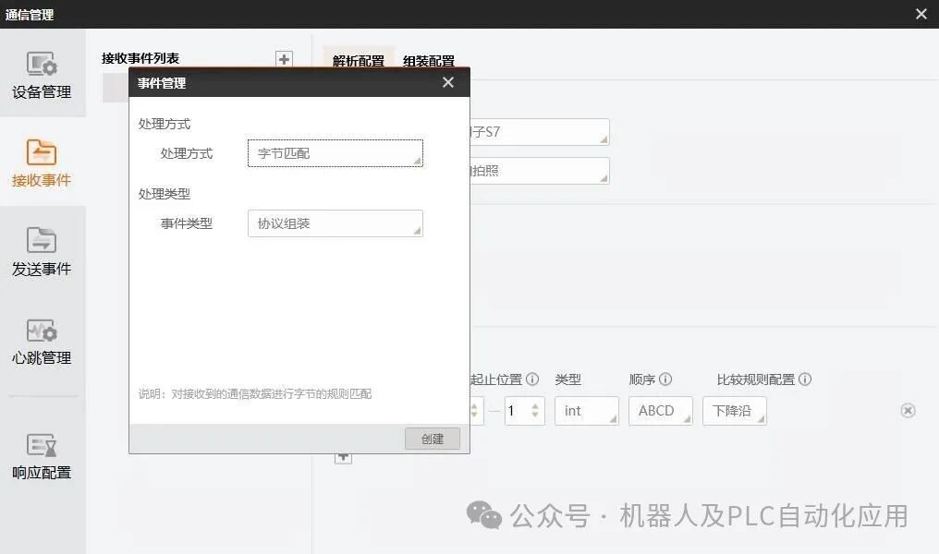Click the info icon beside 顺序
The image size is (939, 554).
[665, 379]
